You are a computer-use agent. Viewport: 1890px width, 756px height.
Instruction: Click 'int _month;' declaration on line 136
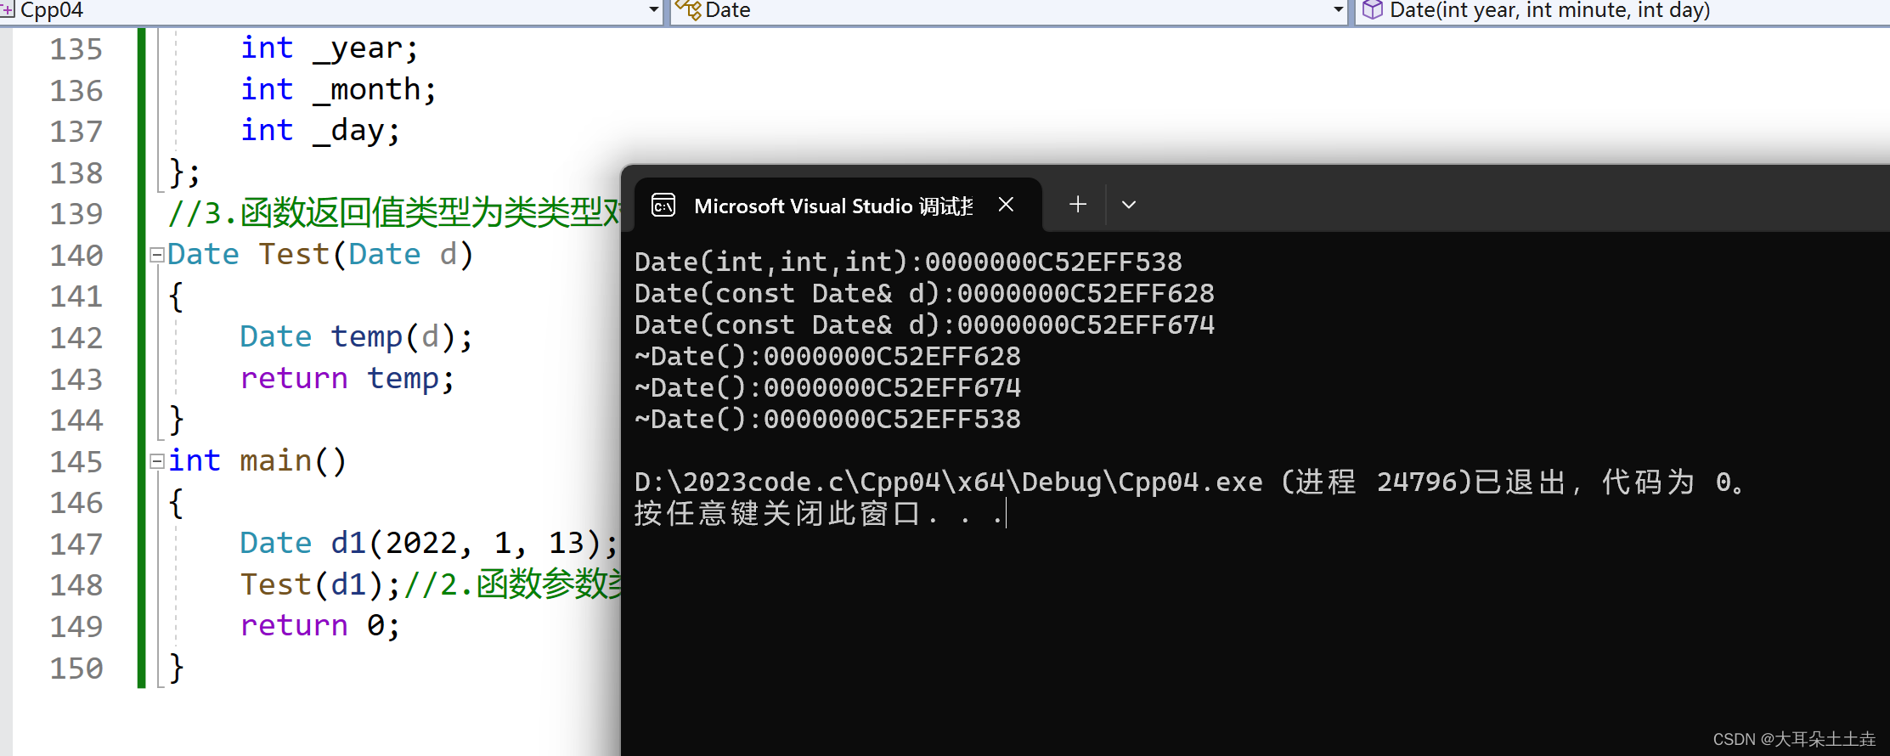pyautogui.click(x=338, y=90)
